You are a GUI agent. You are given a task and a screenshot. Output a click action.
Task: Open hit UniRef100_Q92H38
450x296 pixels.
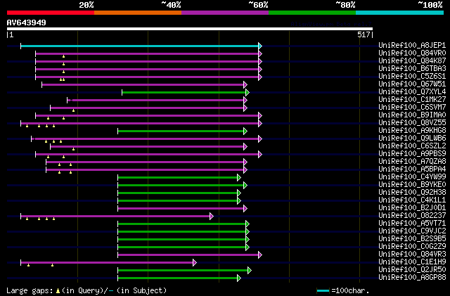coord(412,193)
